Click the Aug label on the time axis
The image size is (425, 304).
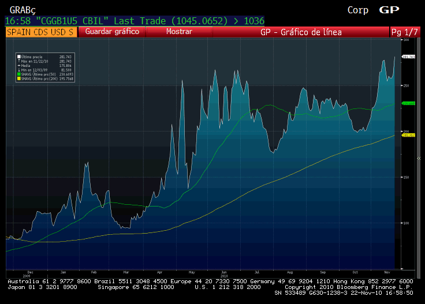click(290, 272)
